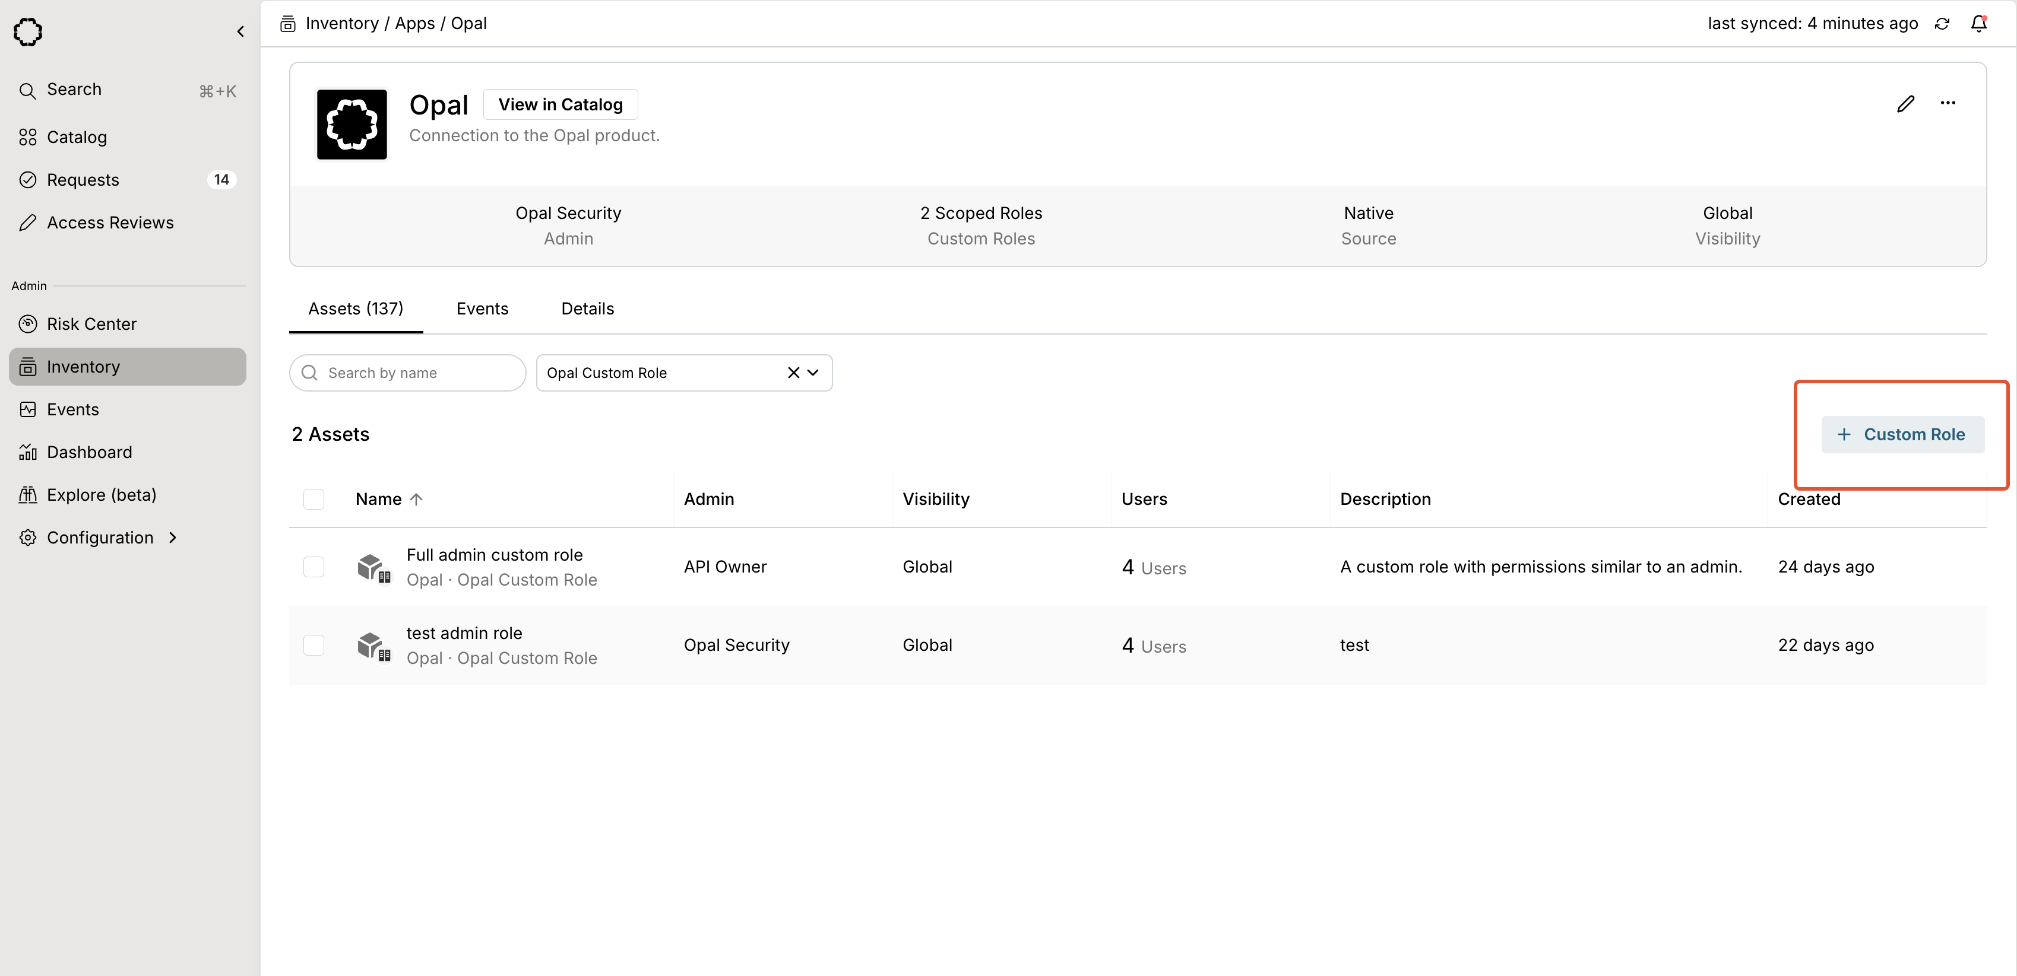This screenshot has height=976, width=2017.
Task: Open the notifications bell
Action: point(1978,24)
